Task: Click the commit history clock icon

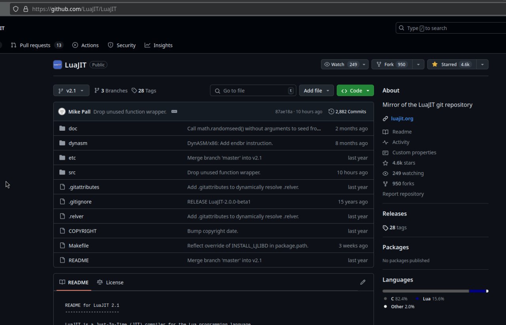Action: point(331,112)
